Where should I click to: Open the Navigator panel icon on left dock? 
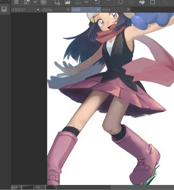[4, 9]
